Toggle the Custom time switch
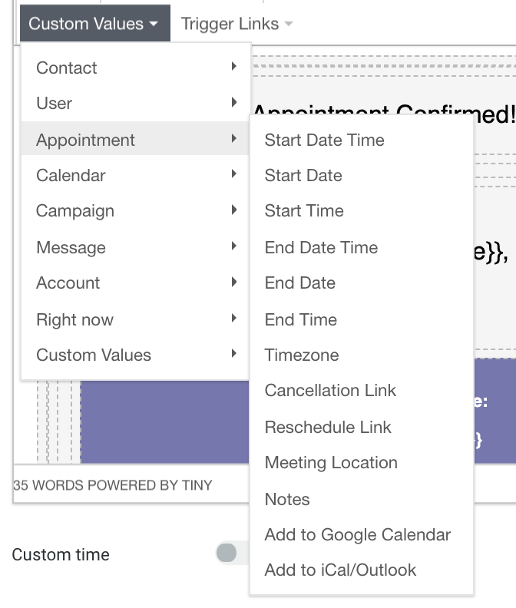Screen dimensions: 516x608 pos(229,553)
